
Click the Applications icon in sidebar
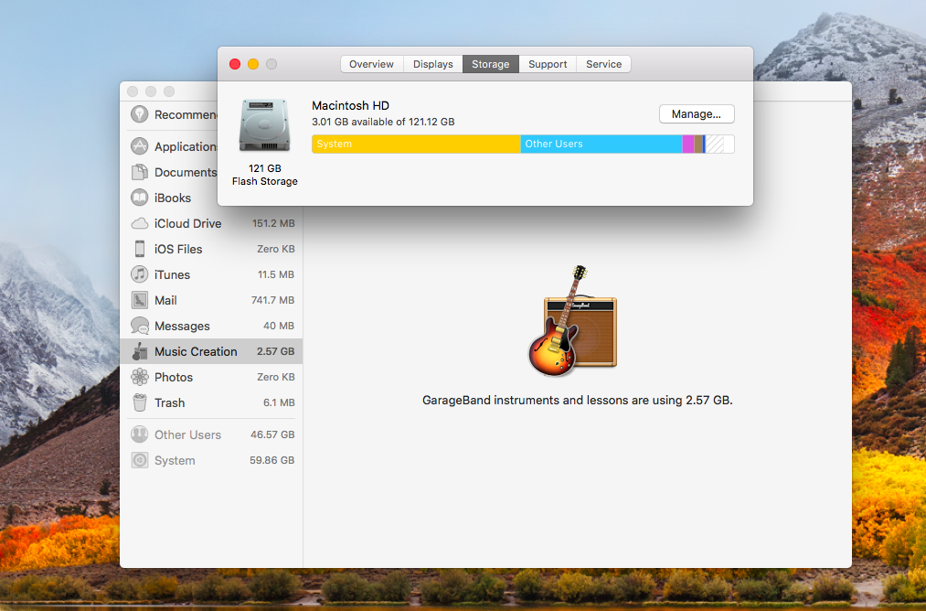pyautogui.click(x=139, y=146)
